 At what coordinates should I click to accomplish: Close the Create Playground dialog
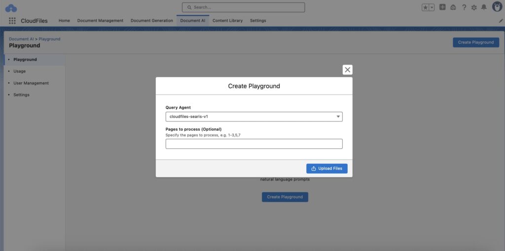[348, 70]
